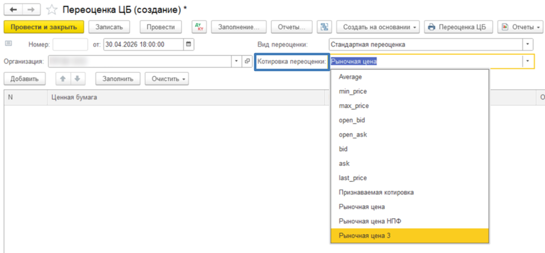Print the Переоценка ЦБ form
545x253 pixels.
pos(458,27)
